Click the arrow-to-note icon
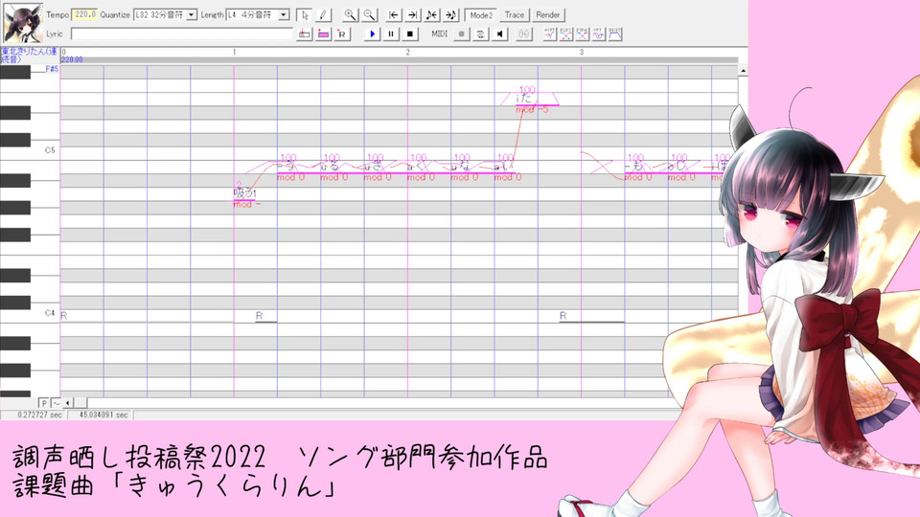 coord(450,14)
